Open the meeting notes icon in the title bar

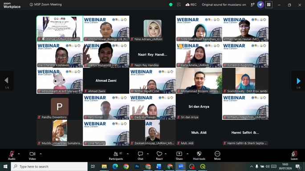click(179, 4)
